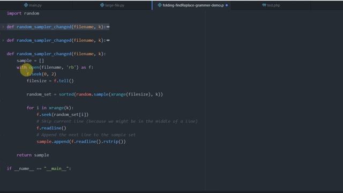Click fold ellipsis marker ending the highlighted def line
This screenshot has width=343, height=193.
tap(108, 27)
